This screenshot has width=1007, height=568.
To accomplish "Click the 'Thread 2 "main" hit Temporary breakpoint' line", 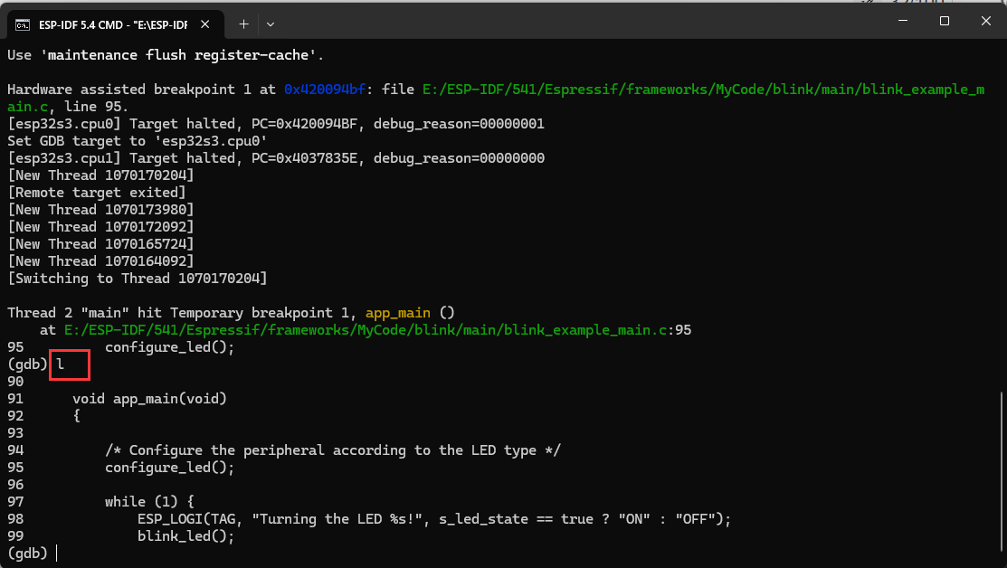I will click(231, 313).
